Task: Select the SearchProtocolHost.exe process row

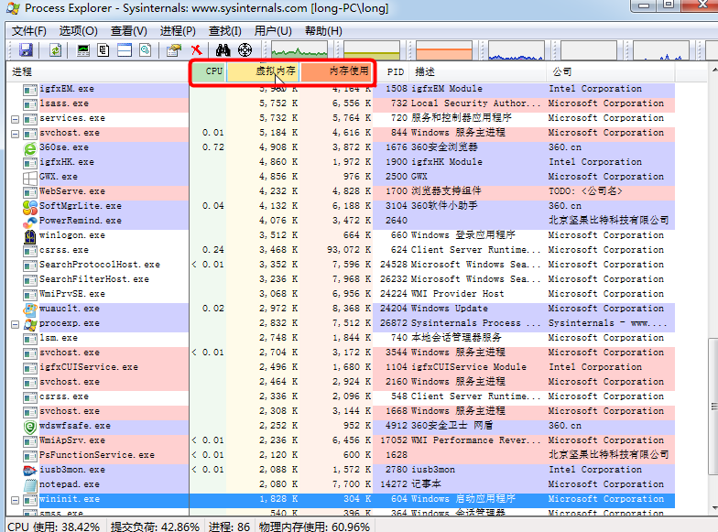Action: tap(341, 266)
